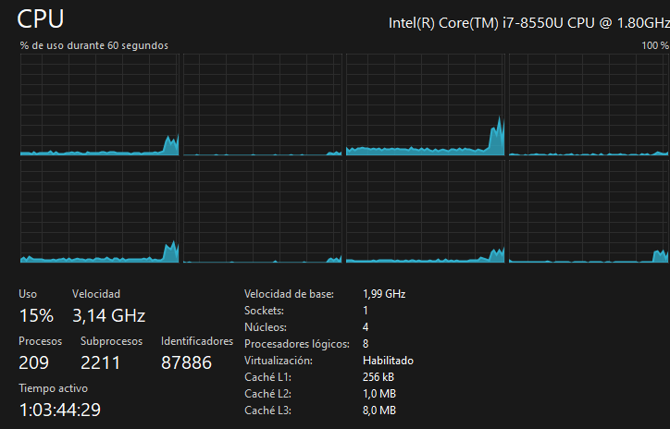Click the Subprocesos count 2211
The height and width of the screenshot is (429, 670).
point(102,362)
